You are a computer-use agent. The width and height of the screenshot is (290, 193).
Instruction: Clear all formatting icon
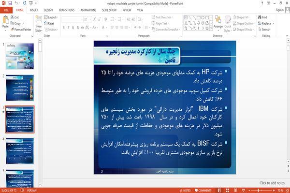tap(105, 19)
